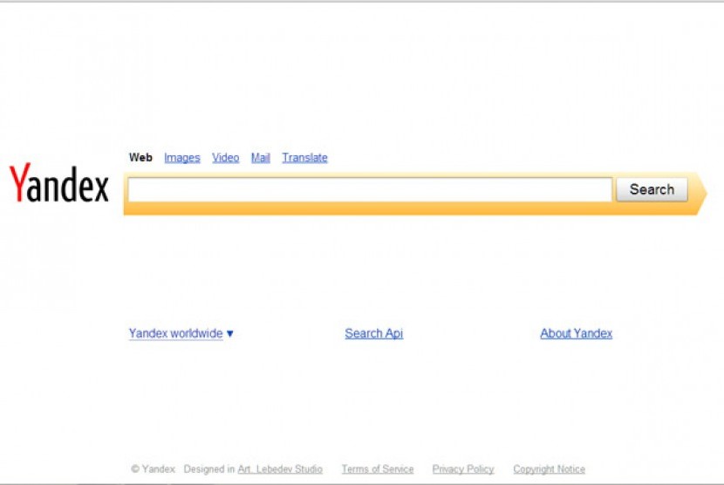Image resolution: width=724 pixels, height=485 pixels.
Task: Click the Yandex logo
Action: [x=59, y=183]
